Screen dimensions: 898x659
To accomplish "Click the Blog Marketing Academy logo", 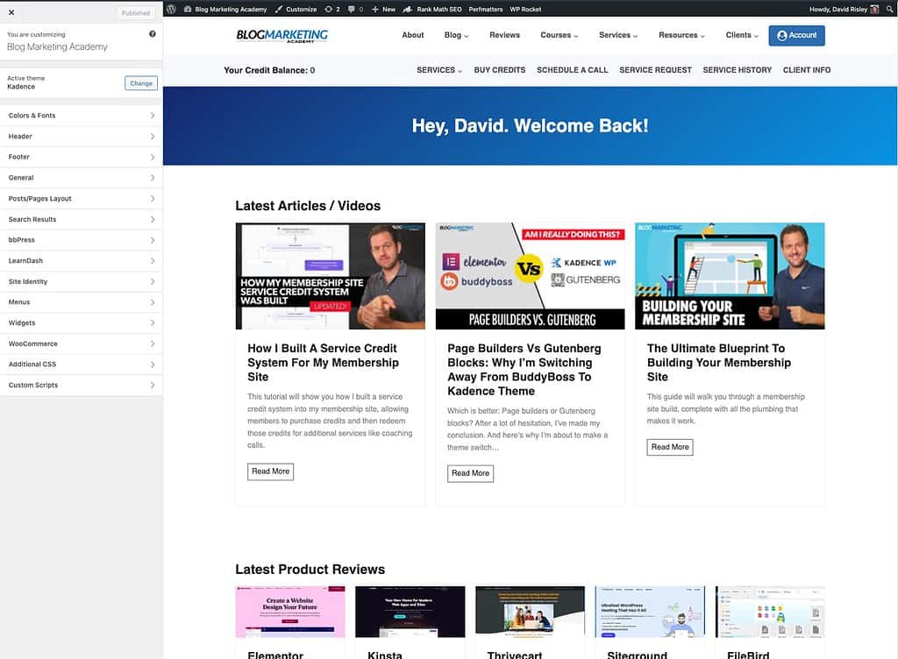I will point(282,35).
